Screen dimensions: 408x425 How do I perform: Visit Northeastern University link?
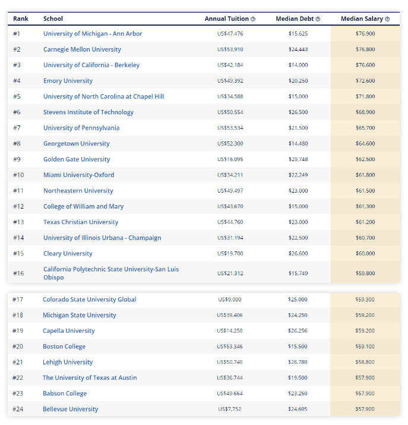78,191
